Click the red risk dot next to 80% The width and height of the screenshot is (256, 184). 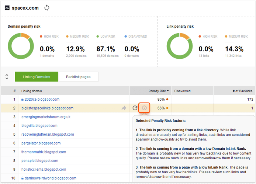click(x=167, y=99)
